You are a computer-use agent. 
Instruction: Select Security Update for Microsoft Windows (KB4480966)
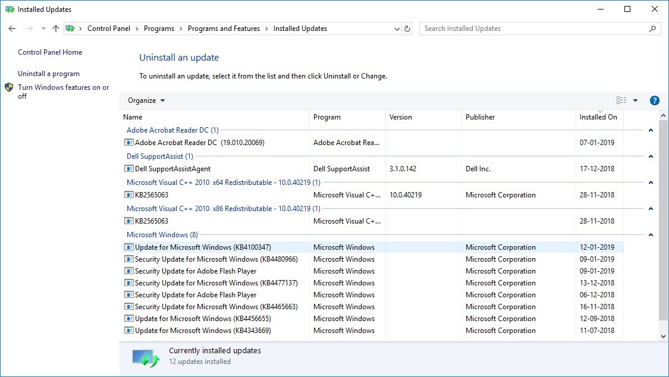(x=216, y=259)
